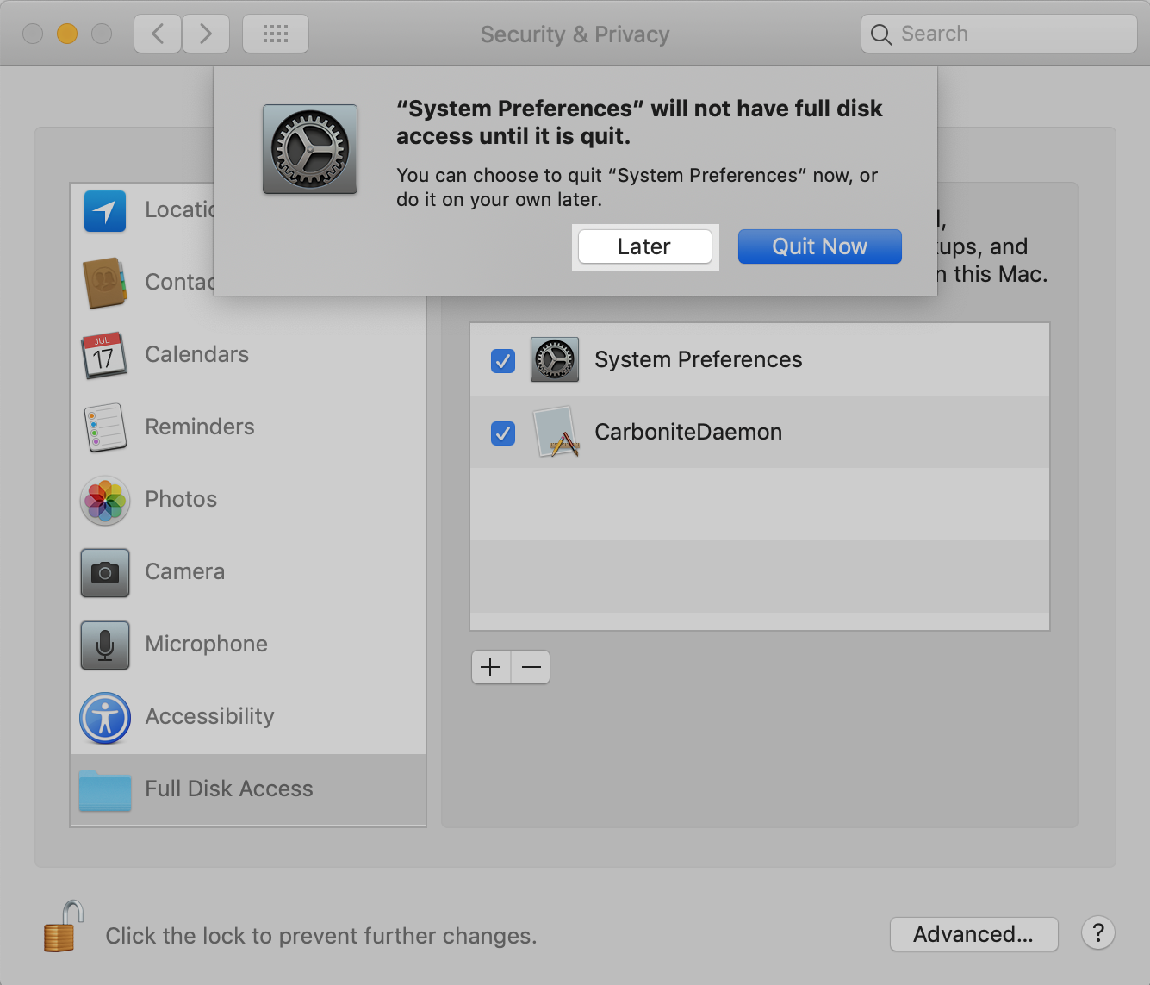Uncheck System Preferences full disk access
The height and width of the screenshot is (985, 1150).
click(x=503, y=361)
